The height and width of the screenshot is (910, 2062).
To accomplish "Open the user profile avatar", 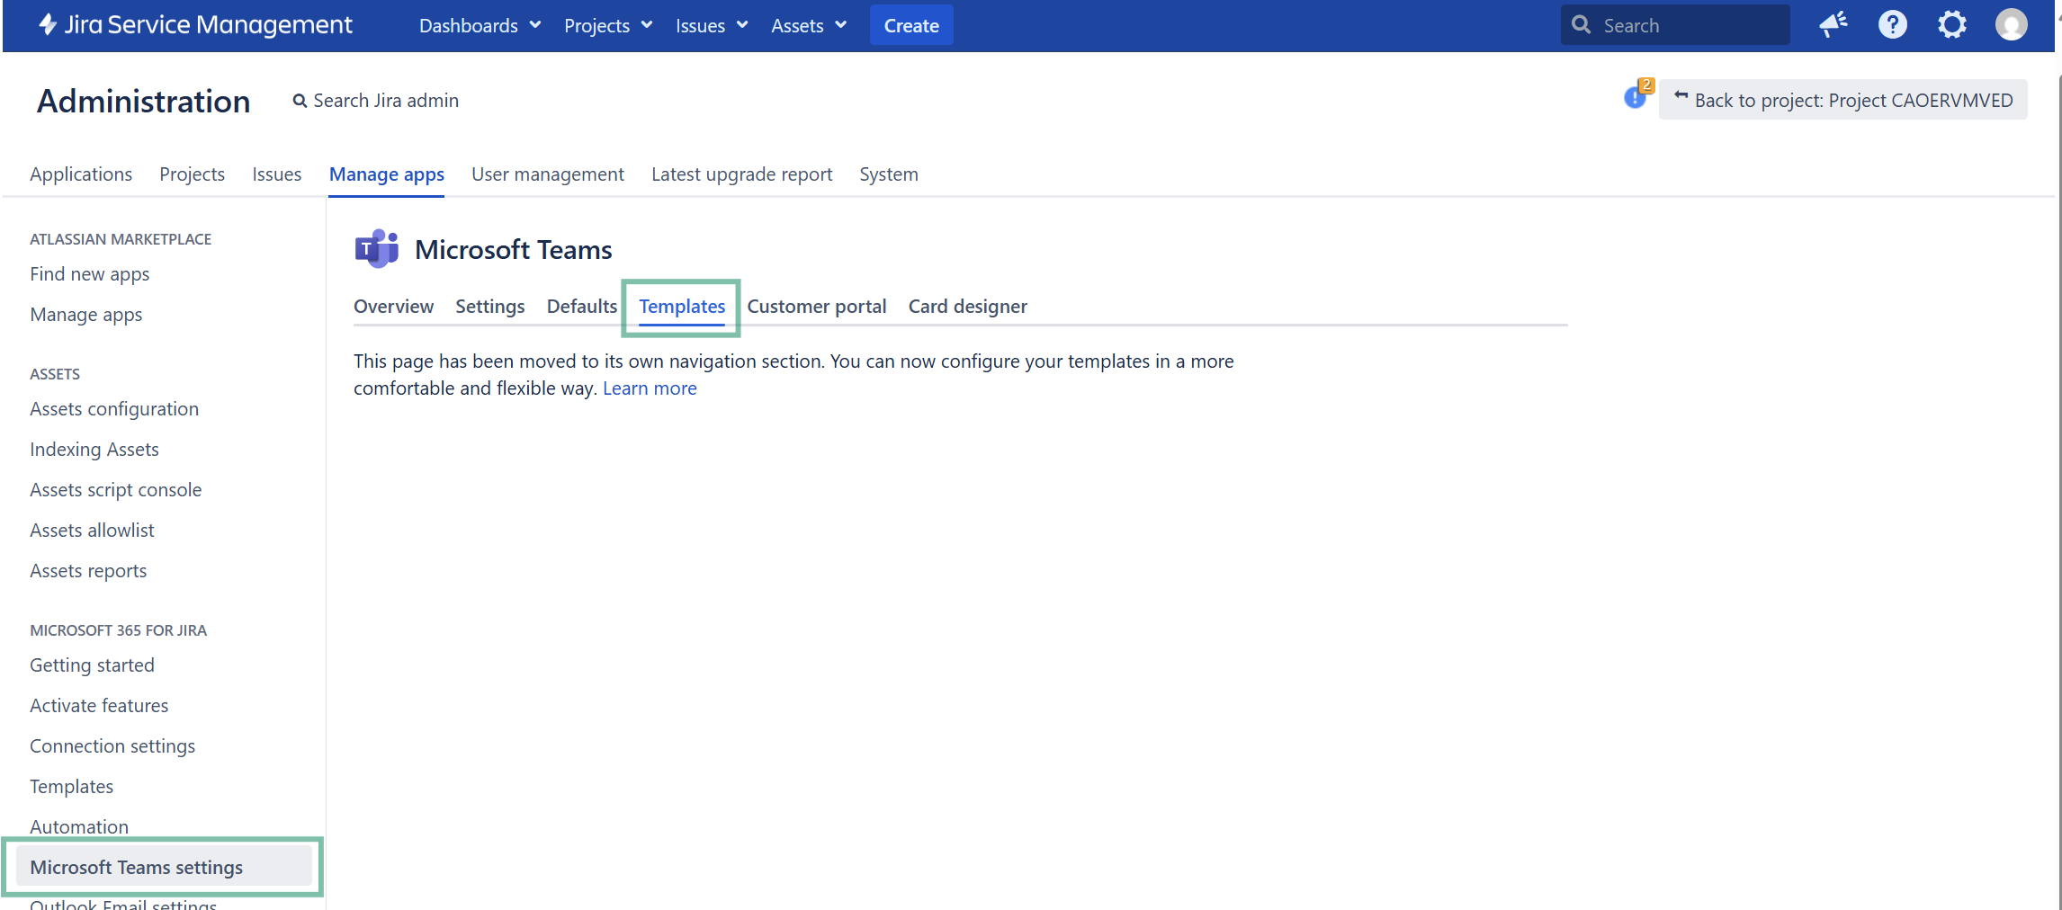I will pos(2011,25).
